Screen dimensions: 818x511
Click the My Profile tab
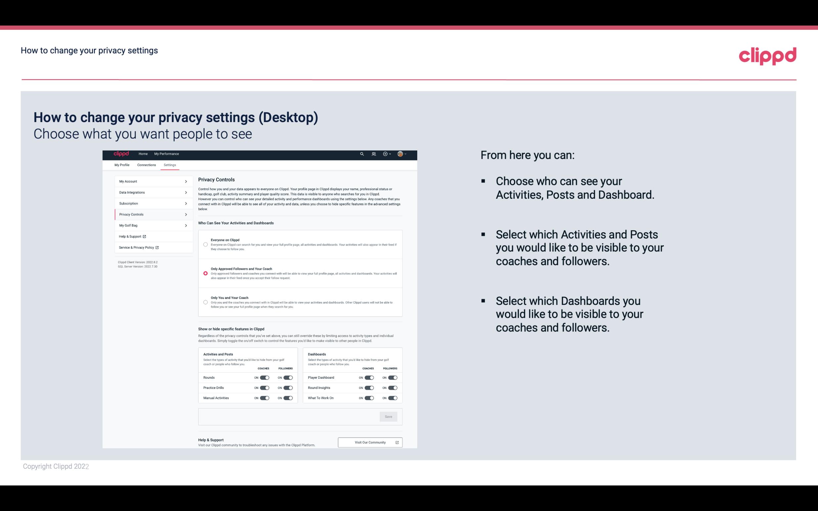tap(122, 165)
